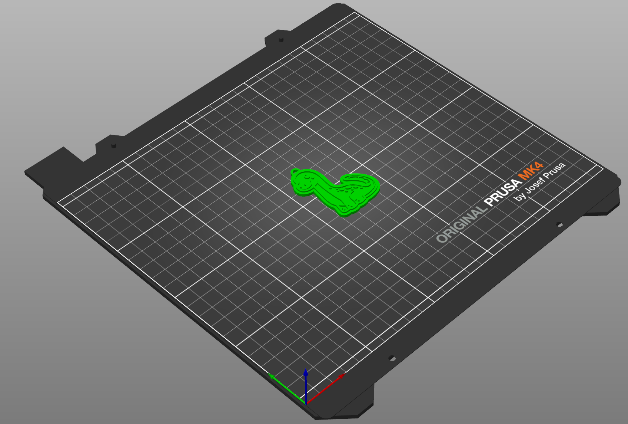Click the "by Josef Prusa" label

[539, 182]
